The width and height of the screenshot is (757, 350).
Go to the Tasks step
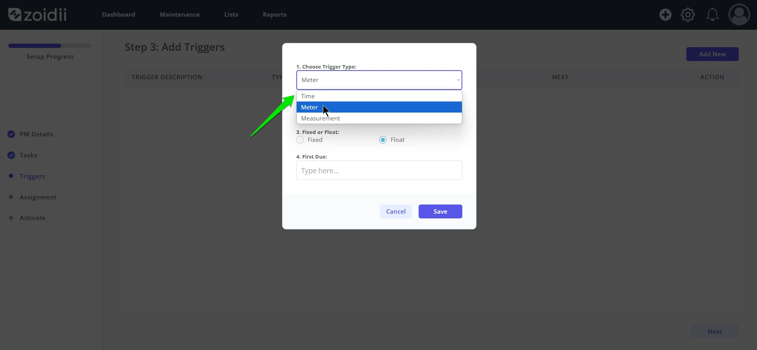(29, 155)
